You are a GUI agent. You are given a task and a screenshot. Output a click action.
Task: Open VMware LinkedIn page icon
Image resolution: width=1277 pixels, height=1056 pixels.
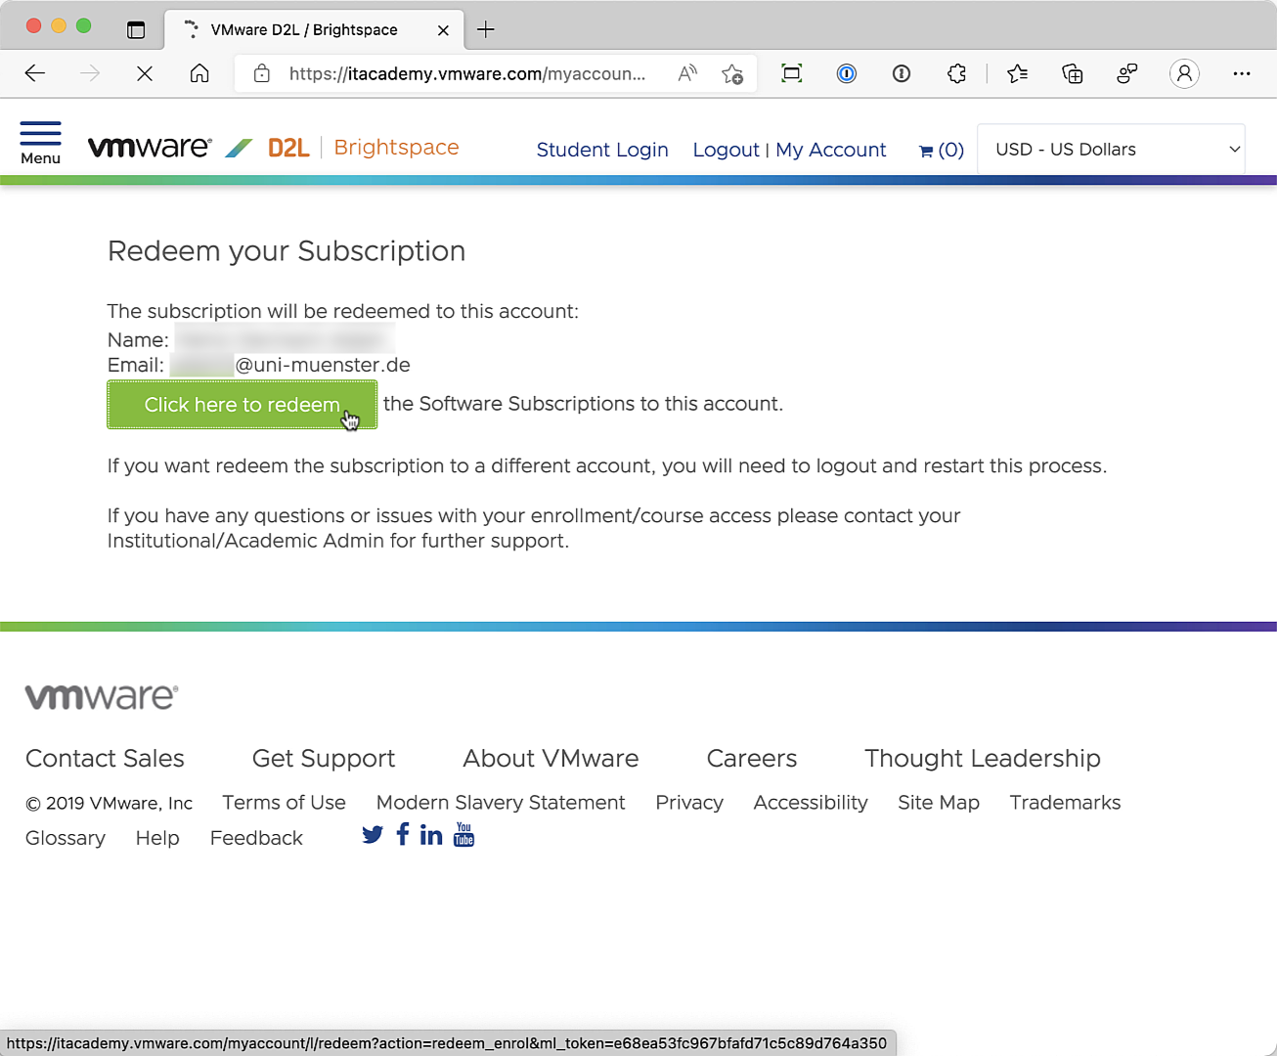click(x=431, y=835)
